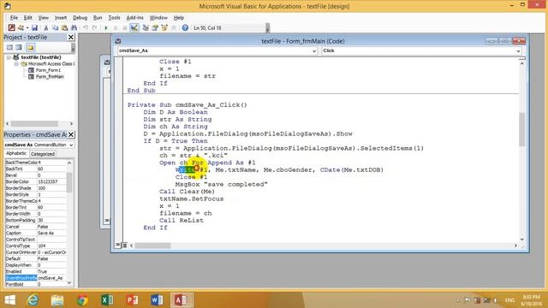548x308 pixels.
Task: Click the MsgBox "save completed" code line
Action: click(x=221, y=184)
